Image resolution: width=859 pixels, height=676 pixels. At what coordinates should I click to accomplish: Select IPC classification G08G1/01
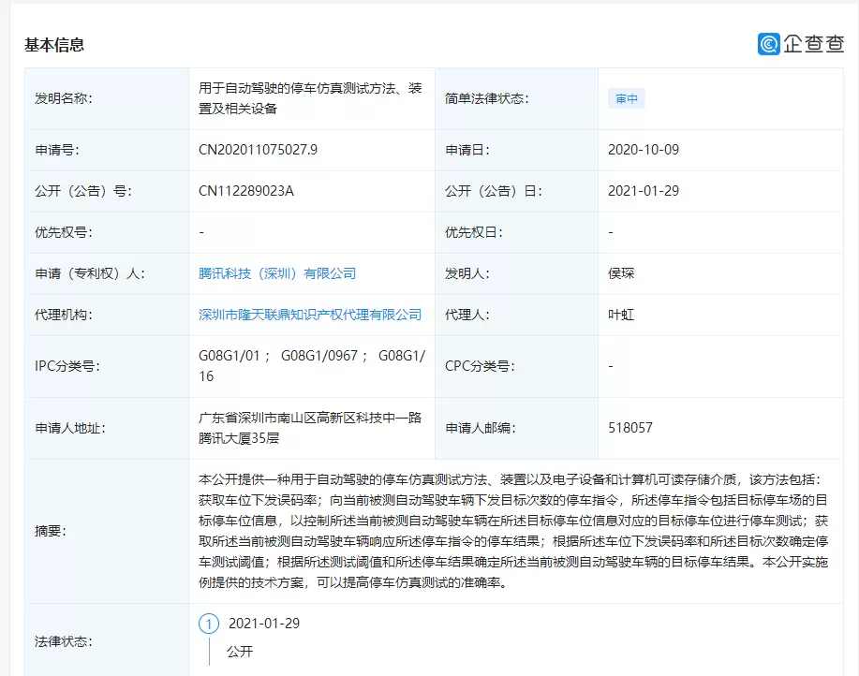pos(230,356)
